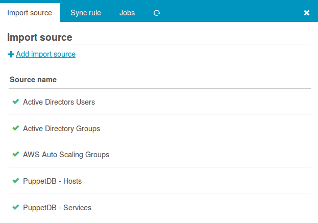318x223 pixels.
Task: Open the Active Directors Users source
Action: [59, 102]
